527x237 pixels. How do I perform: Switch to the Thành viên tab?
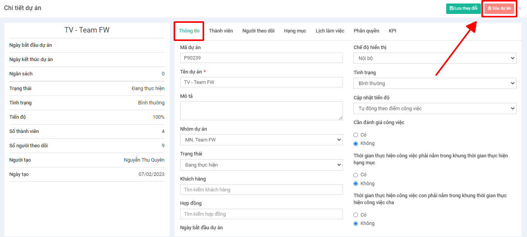(221, 31)
